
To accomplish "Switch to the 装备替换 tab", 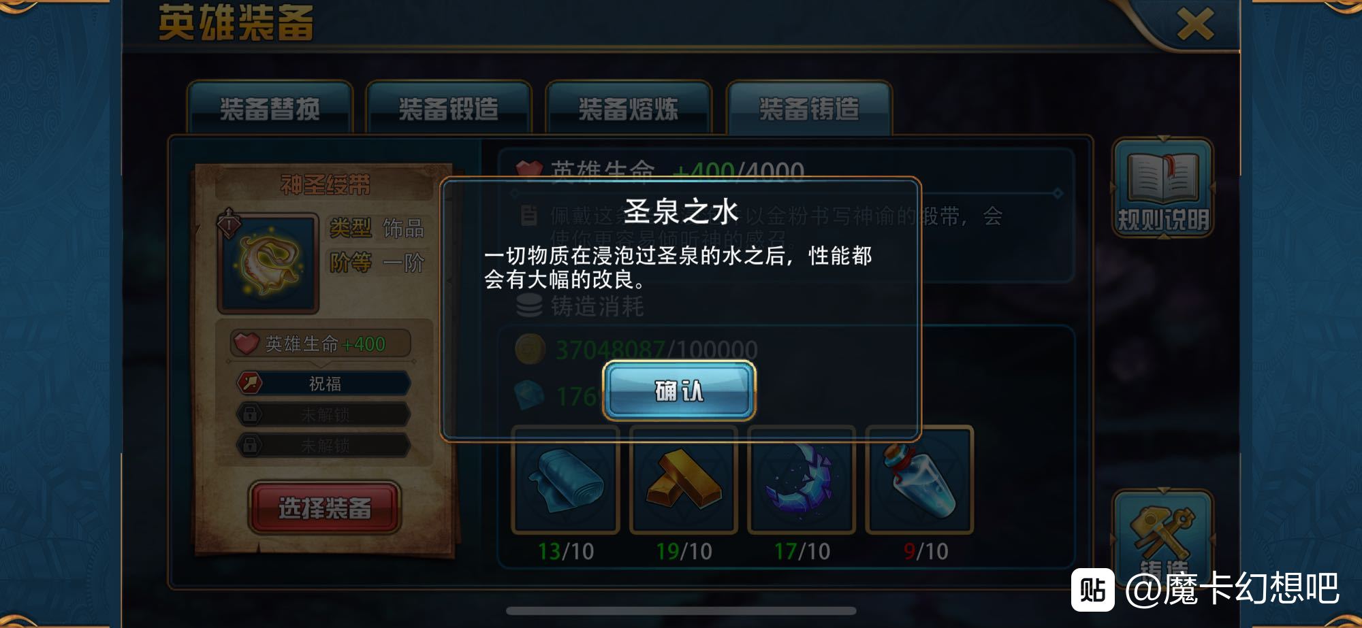I will [x=270, y=109].
